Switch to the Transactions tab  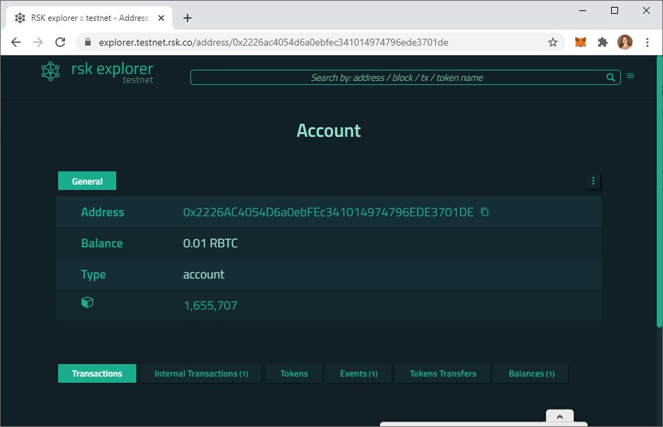point(97,373)
